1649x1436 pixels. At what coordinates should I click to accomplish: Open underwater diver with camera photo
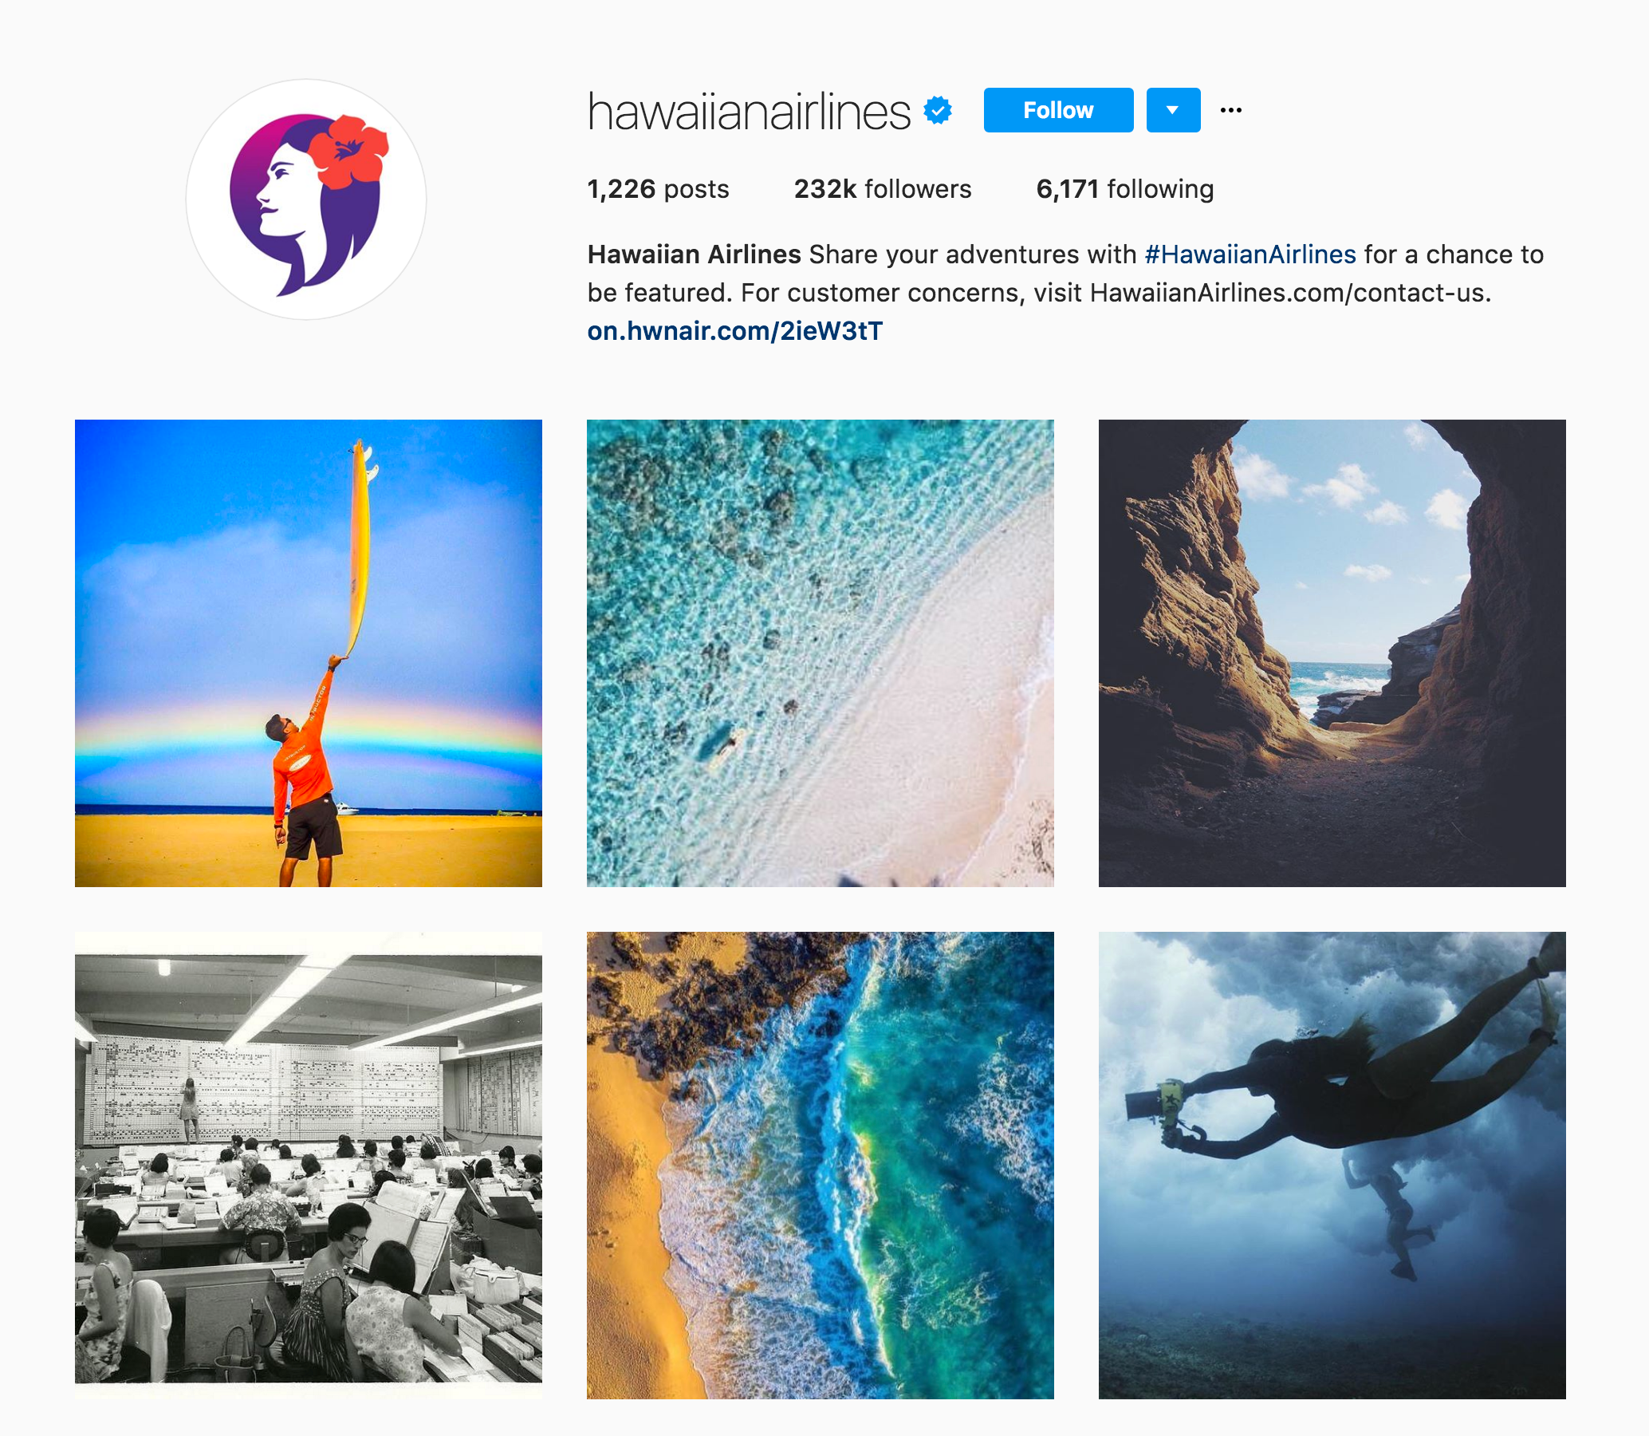coord(1332,1165)
